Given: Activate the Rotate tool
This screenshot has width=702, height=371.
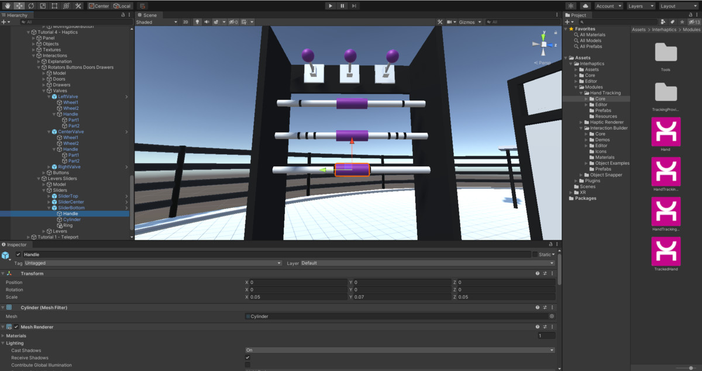Looking at the screenshot, I should pyautogui.click(x=30, y=5).
